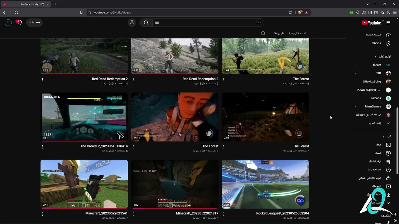399x224 pixels.
Task: Select the YouTube browser tab
Action: (x=26, y=4)
